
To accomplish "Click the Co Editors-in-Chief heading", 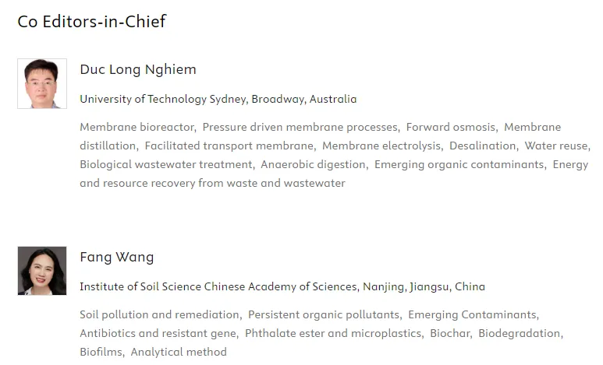I will click(92, 22).
